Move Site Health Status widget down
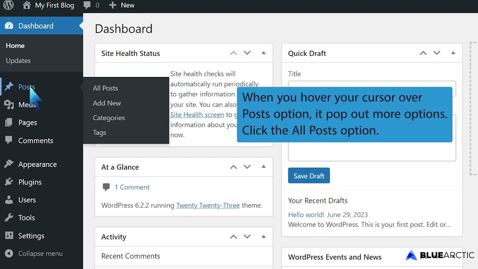Viewport: 478px width, 269px height. 247,53
